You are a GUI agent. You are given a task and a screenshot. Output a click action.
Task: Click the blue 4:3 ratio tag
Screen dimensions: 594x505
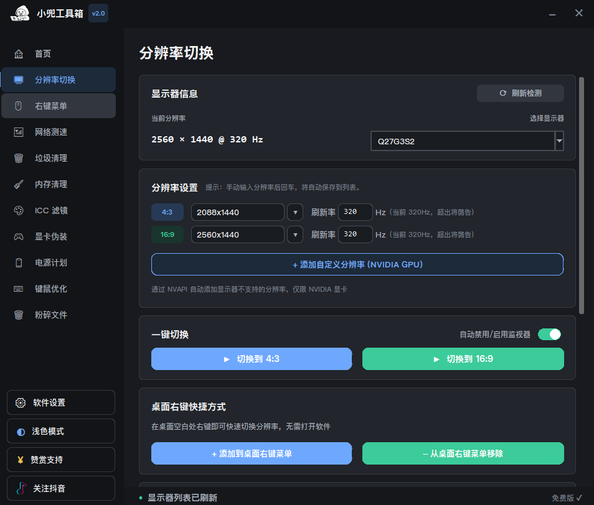(x=167, y=212)
